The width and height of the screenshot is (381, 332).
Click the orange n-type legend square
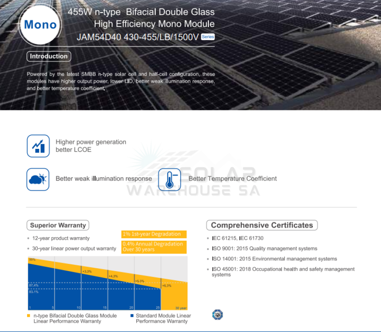click(29, 316)
